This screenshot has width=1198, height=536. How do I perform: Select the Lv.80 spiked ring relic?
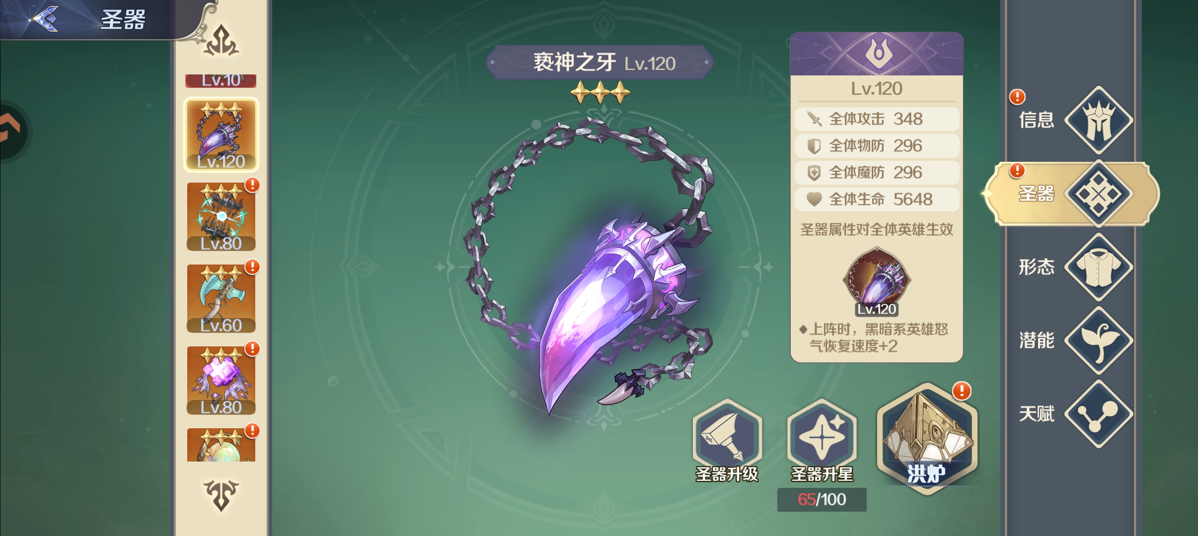pyautogui.click(x=221, y=216)
